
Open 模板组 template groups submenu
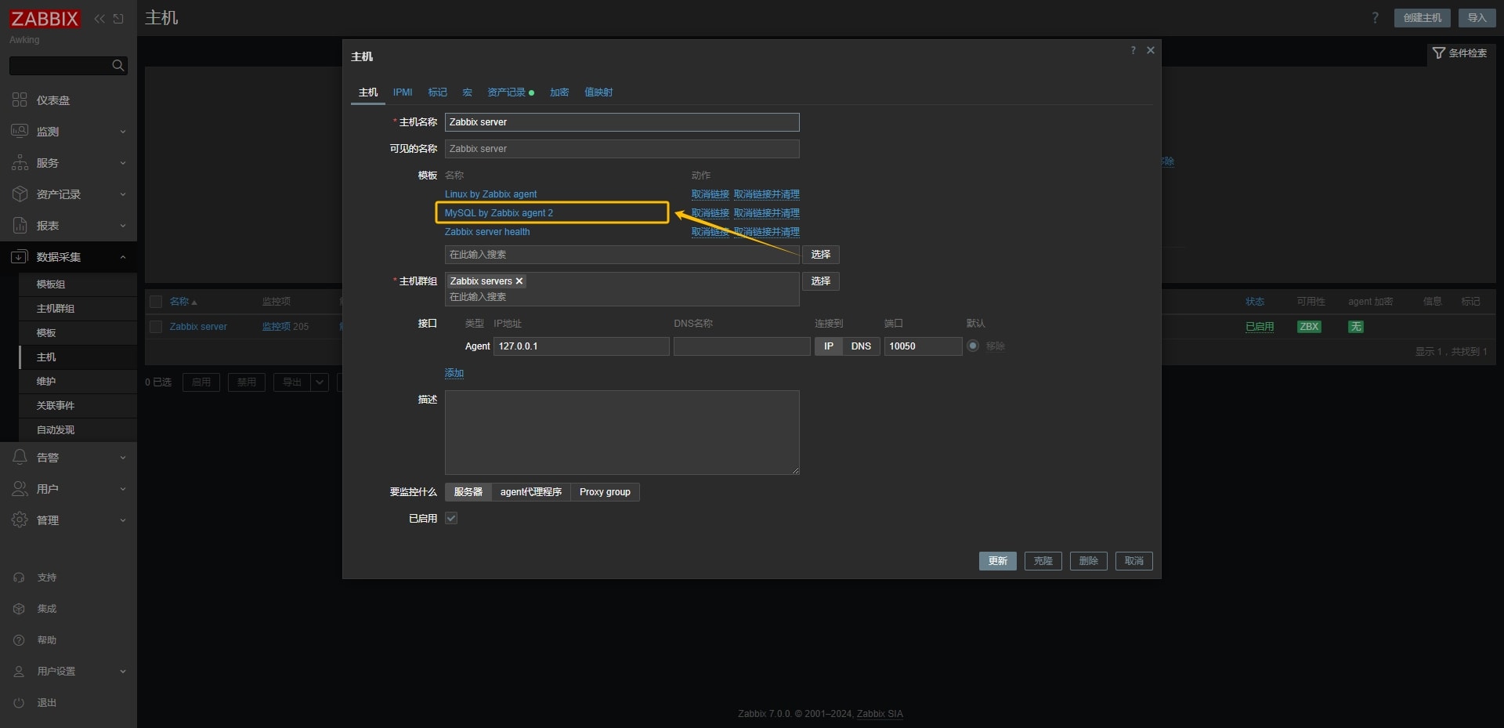(x=78, y=284)
